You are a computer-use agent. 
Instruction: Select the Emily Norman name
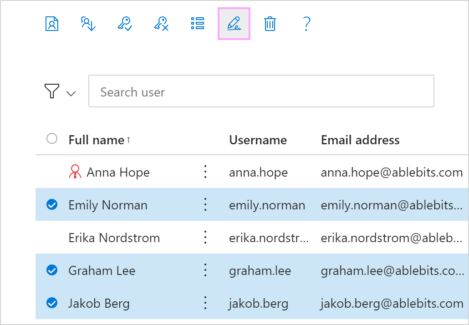108,205
